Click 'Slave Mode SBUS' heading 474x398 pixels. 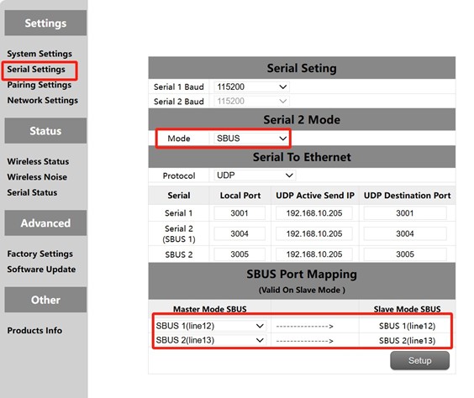pyautogui.click(x=408, y=309)
